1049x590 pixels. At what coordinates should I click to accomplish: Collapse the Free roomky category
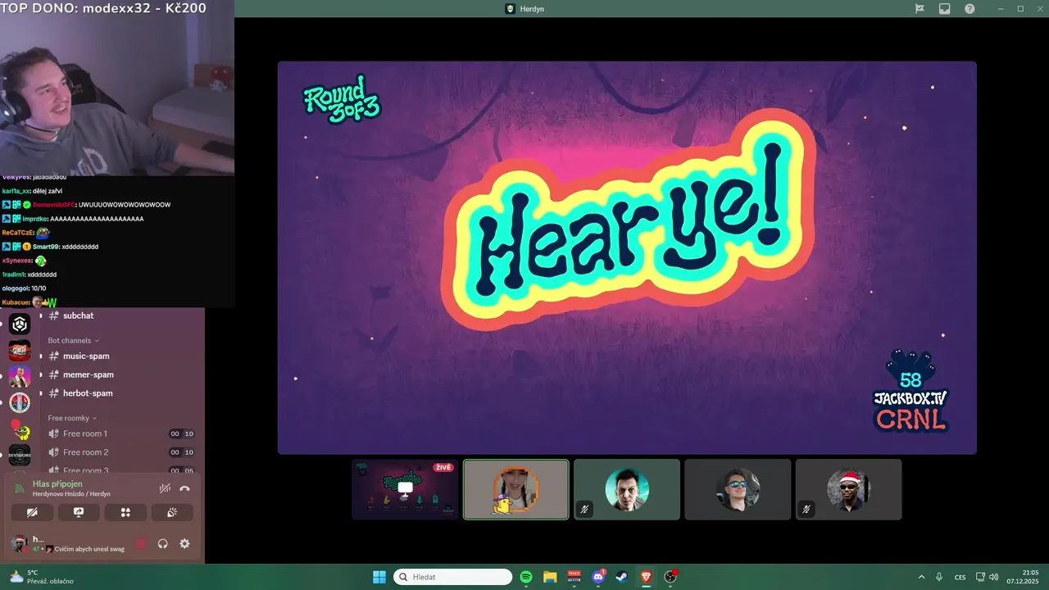(72, 418)
